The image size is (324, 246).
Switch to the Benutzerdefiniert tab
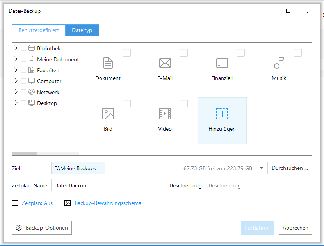pyautogui.click(x=39, y=30)
